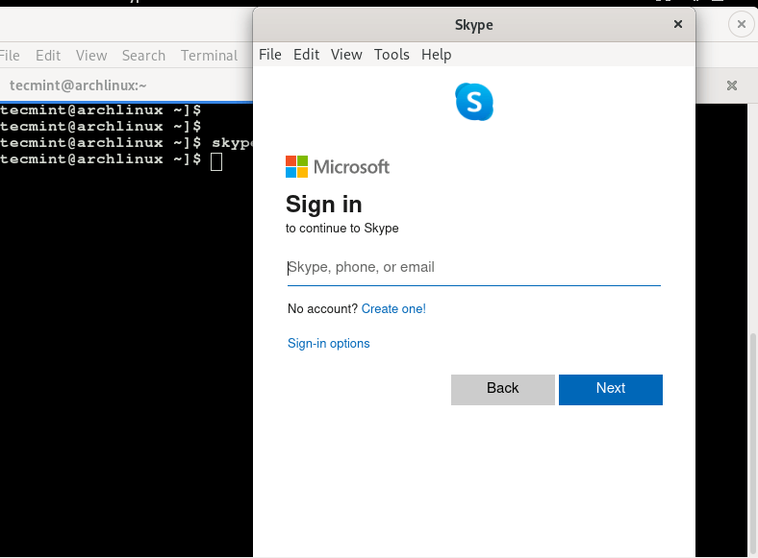Click the Back button

coord(503,390)
